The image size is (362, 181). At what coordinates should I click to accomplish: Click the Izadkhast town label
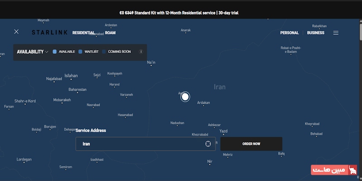97,160
